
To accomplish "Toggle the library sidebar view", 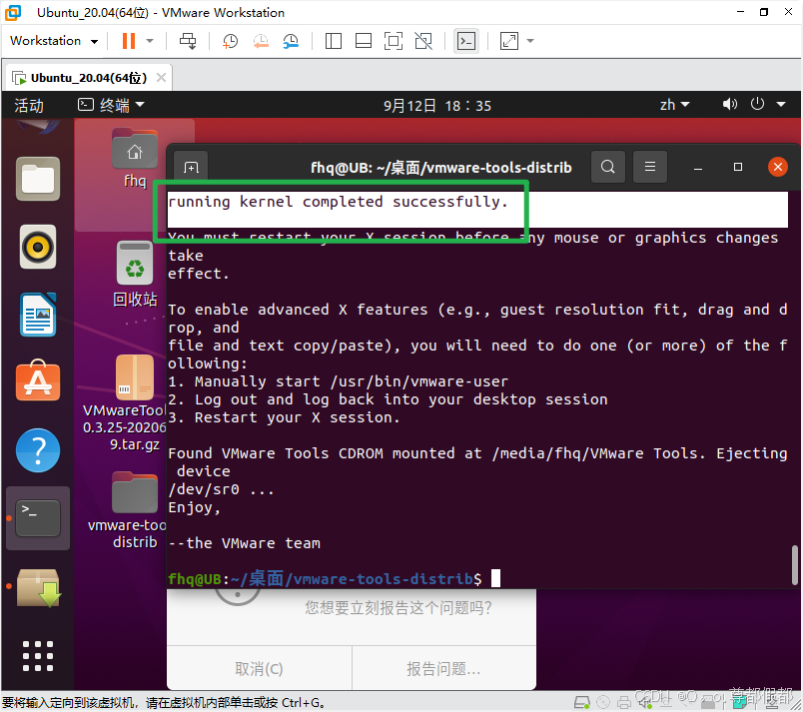I will (334, 41).
